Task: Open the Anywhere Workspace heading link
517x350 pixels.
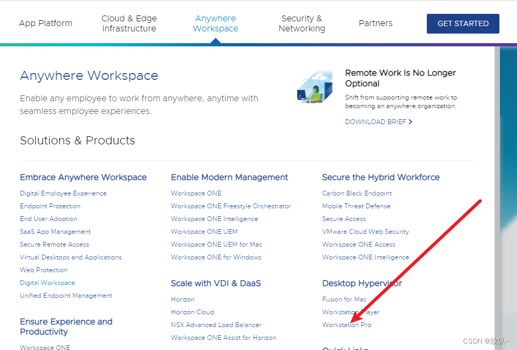Action: coord(89,76)
